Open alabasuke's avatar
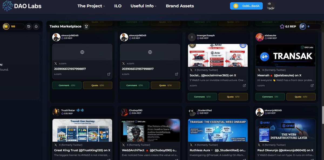Screen dimensions: 324x160 (x=259, y=37)
